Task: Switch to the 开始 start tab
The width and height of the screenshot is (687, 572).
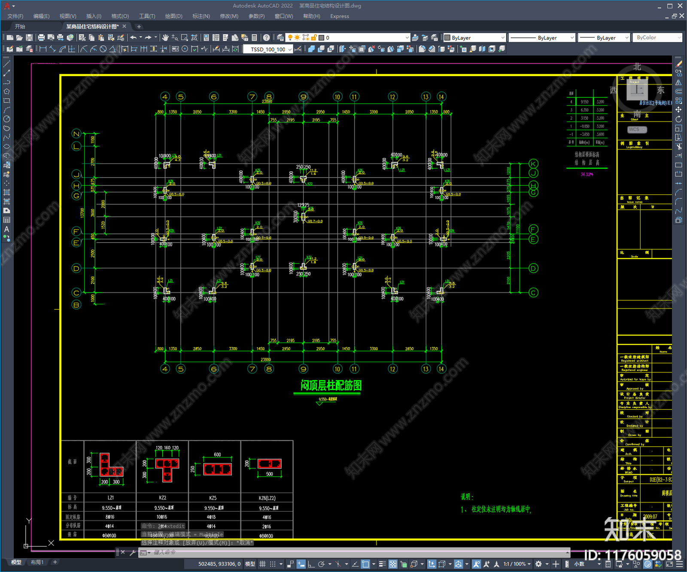Action: [20, 27]
